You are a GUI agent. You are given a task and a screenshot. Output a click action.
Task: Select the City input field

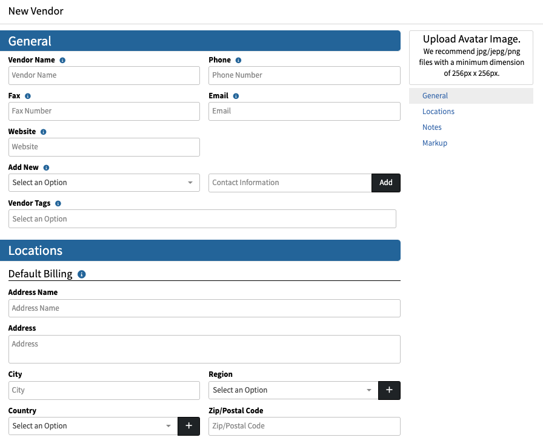point(104,390)
